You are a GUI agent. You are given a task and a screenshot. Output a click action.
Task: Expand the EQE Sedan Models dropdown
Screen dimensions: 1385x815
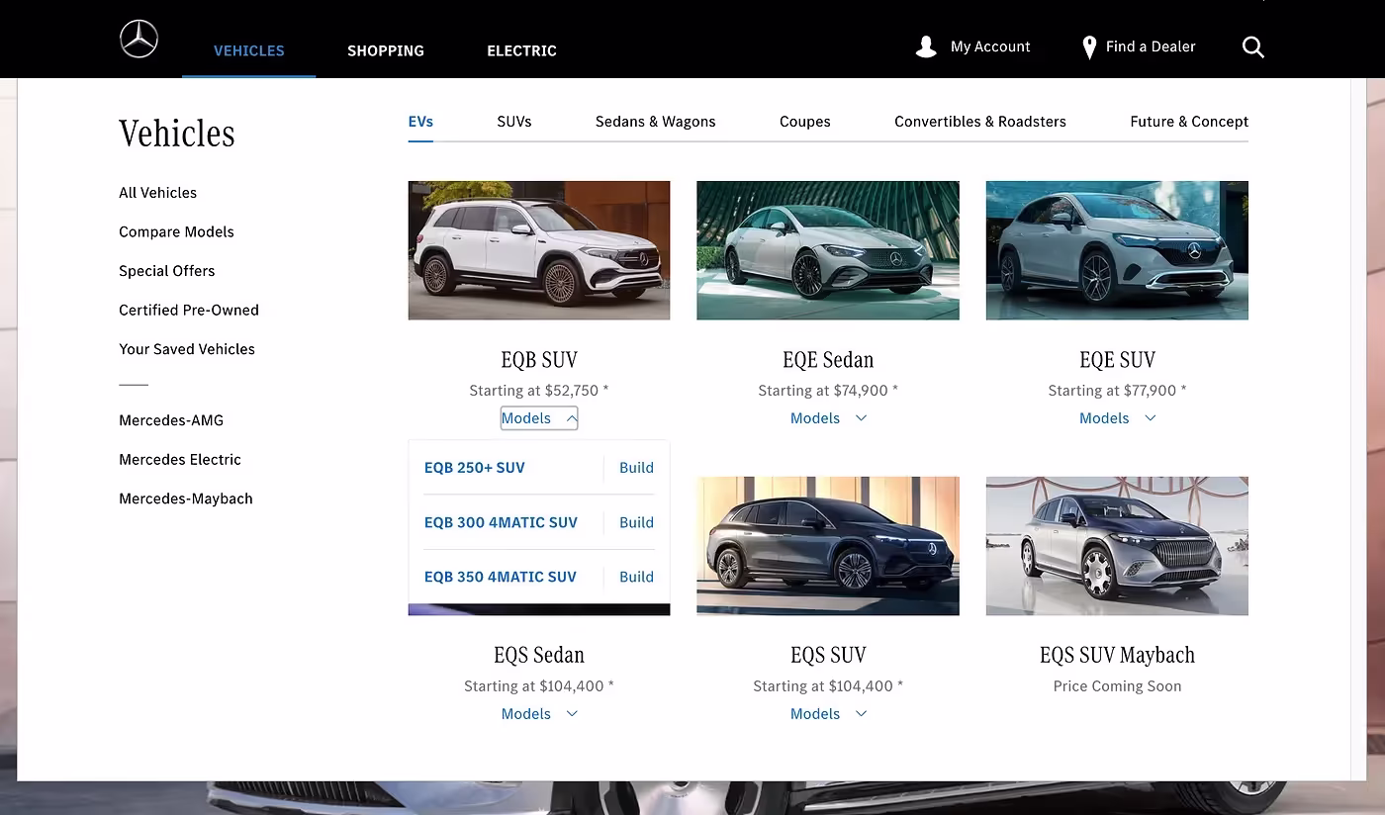pyautogui.click(x=827, y=418)
